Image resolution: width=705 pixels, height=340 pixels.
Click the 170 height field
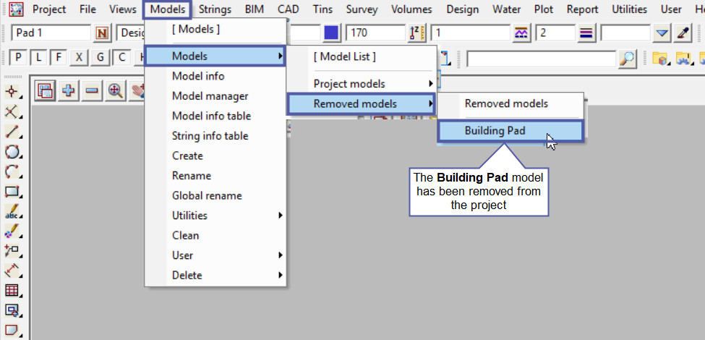pyautogui.click(x=376, y=33)
